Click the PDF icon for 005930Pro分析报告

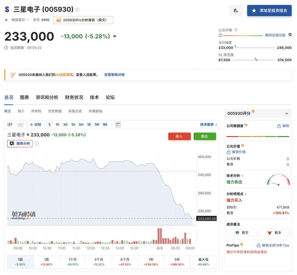tap(59, 20)
